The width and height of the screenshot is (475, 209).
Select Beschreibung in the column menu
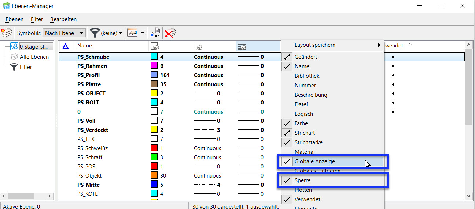(333, 95)
